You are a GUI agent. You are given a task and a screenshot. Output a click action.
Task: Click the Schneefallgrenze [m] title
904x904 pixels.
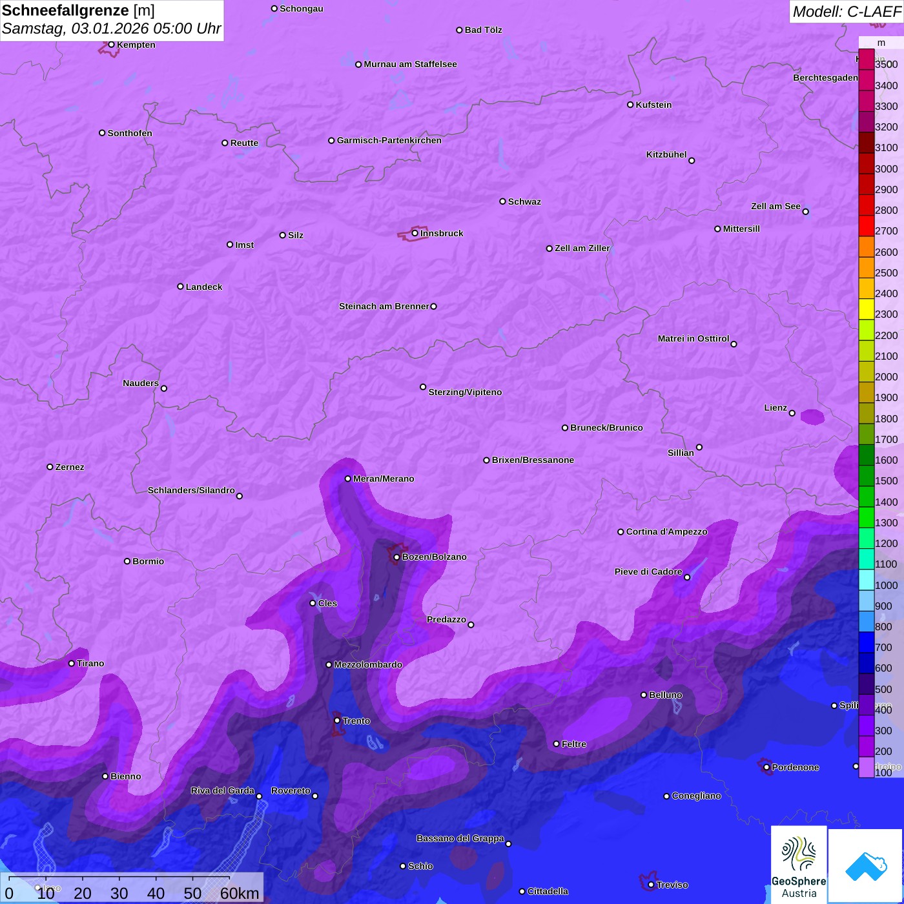pyautogui.click(x=78, y=10)
